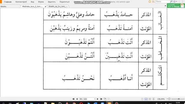Click the table cell 'أنا أذهب'

coord(119,76)
